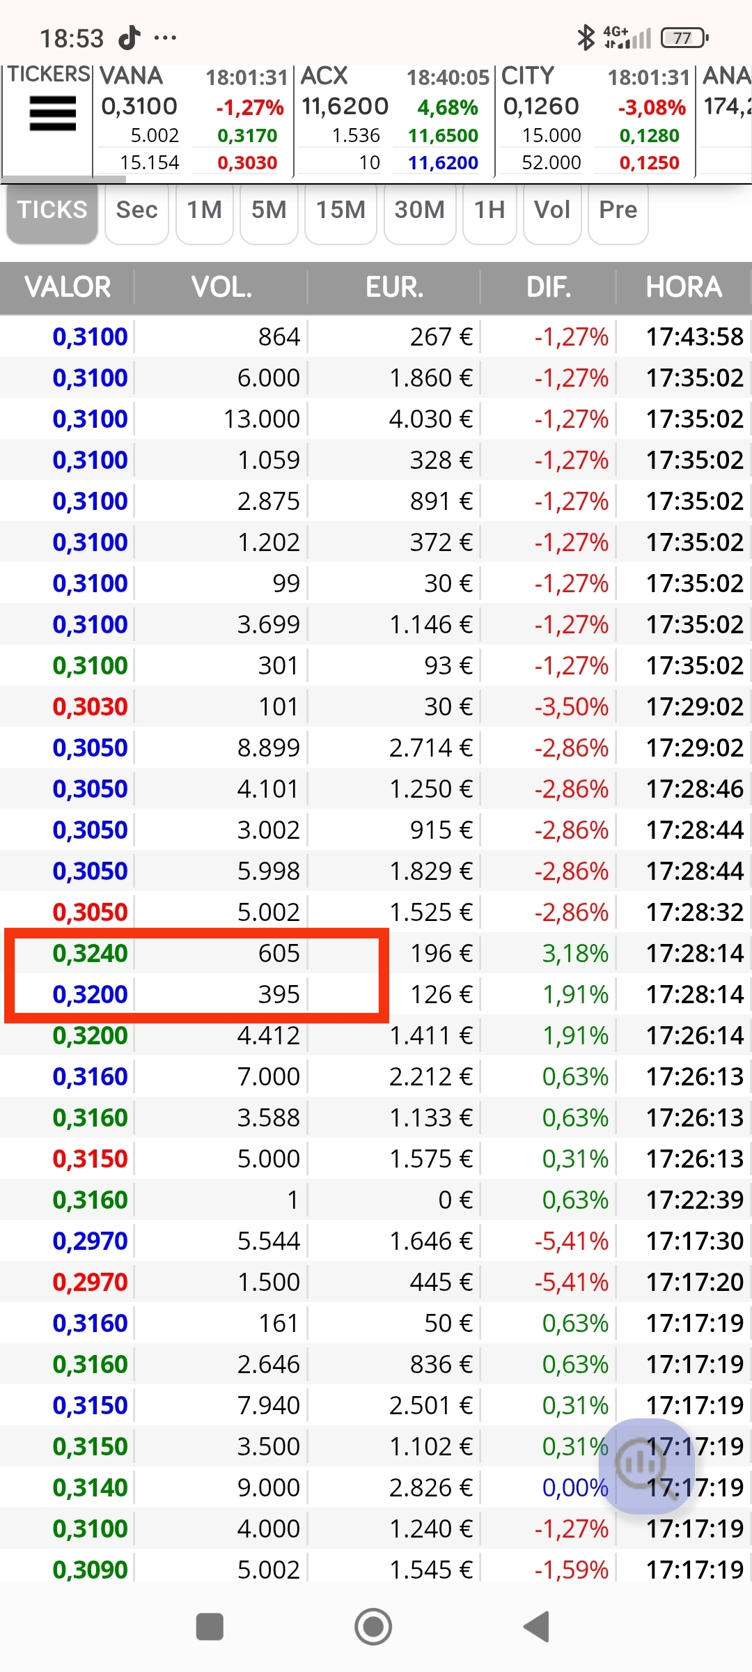752x1672 pixels.
Task: Open the Pre tab
Action: click(x=618, y=210)
